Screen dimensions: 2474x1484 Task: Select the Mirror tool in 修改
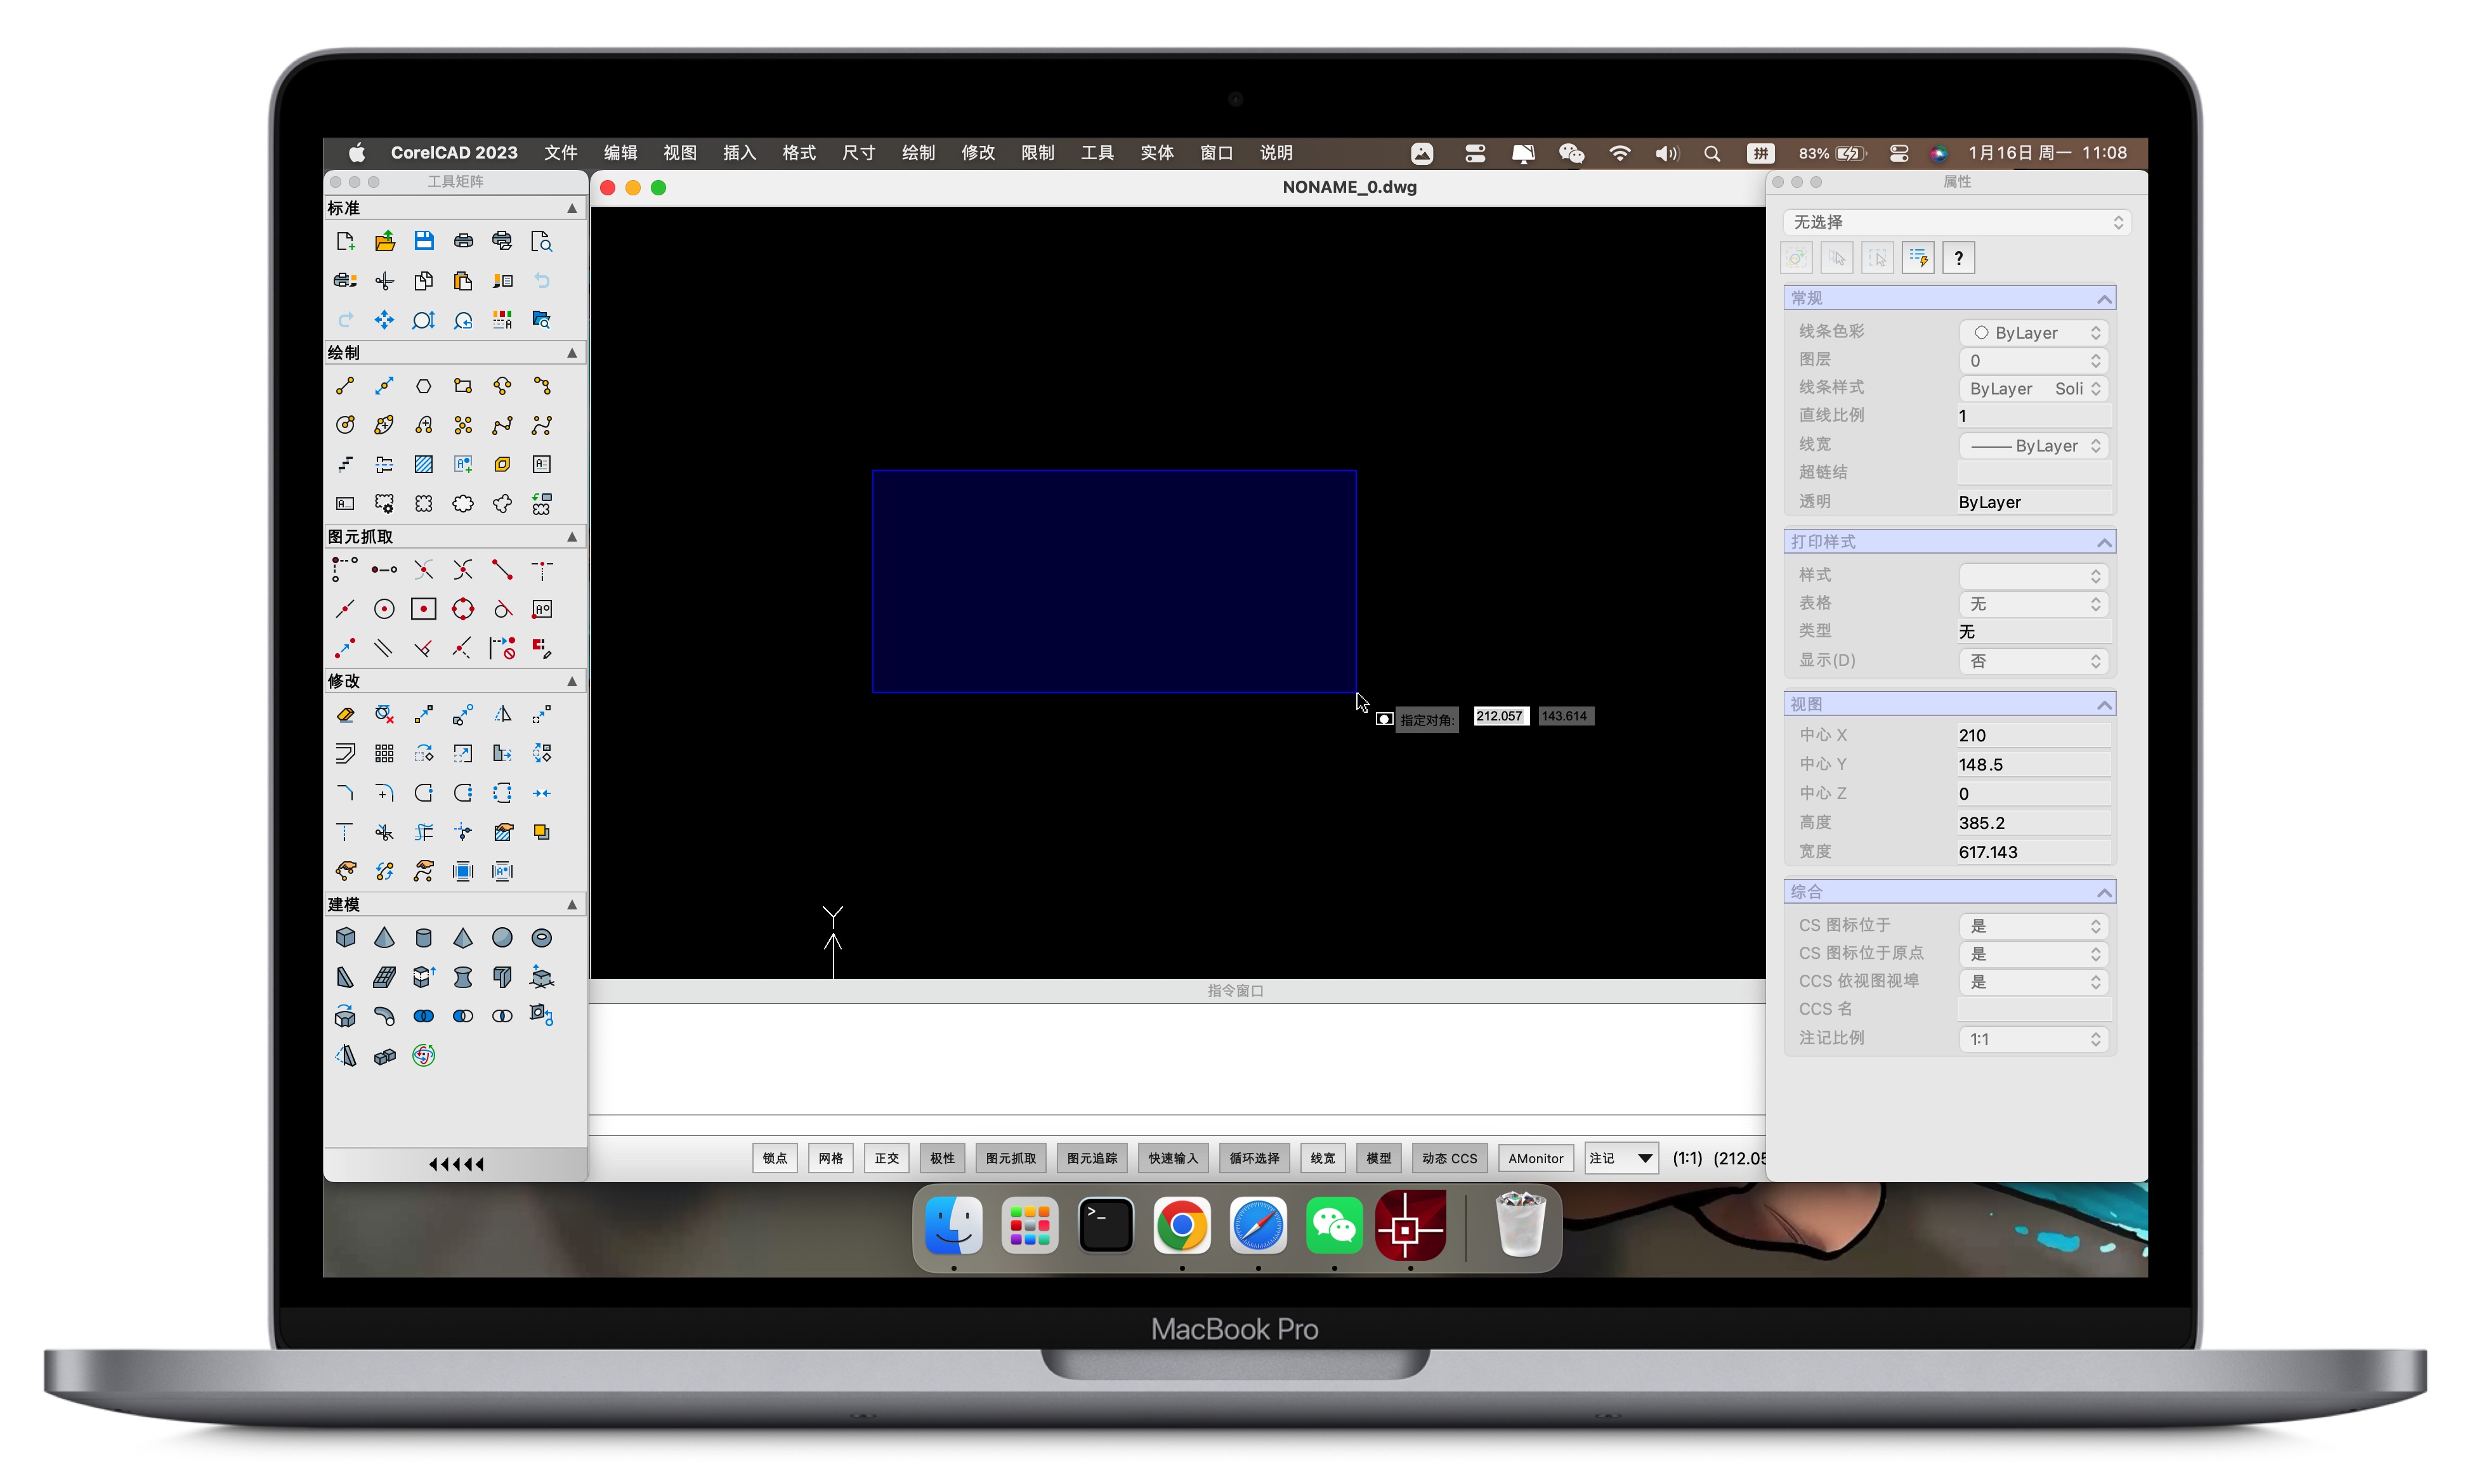pos(502,714)
